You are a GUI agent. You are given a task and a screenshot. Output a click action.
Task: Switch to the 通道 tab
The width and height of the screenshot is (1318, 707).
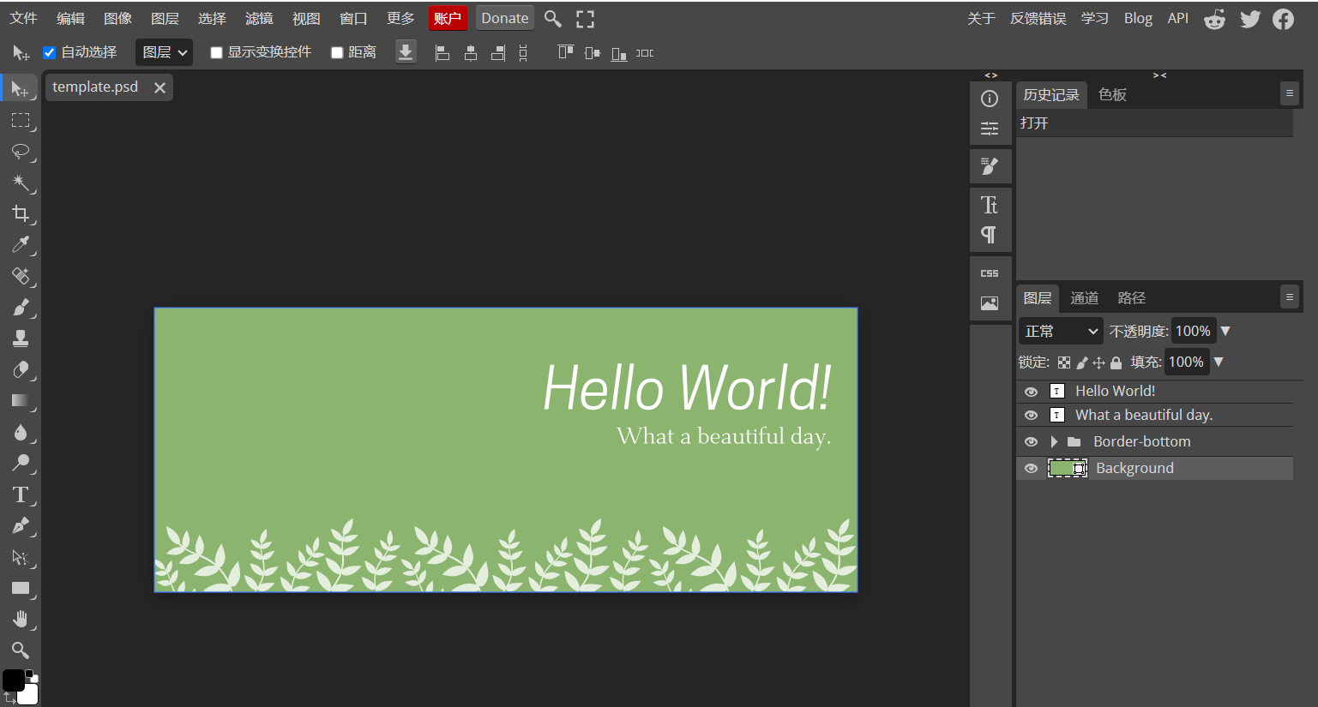[x=1084, y=298]
